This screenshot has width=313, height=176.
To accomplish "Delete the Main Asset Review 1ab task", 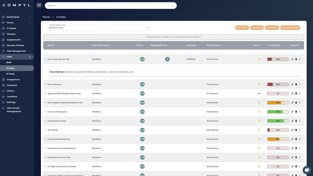I will tap(296, 59).
